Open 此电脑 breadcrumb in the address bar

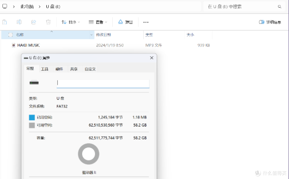tap(27, 7)
